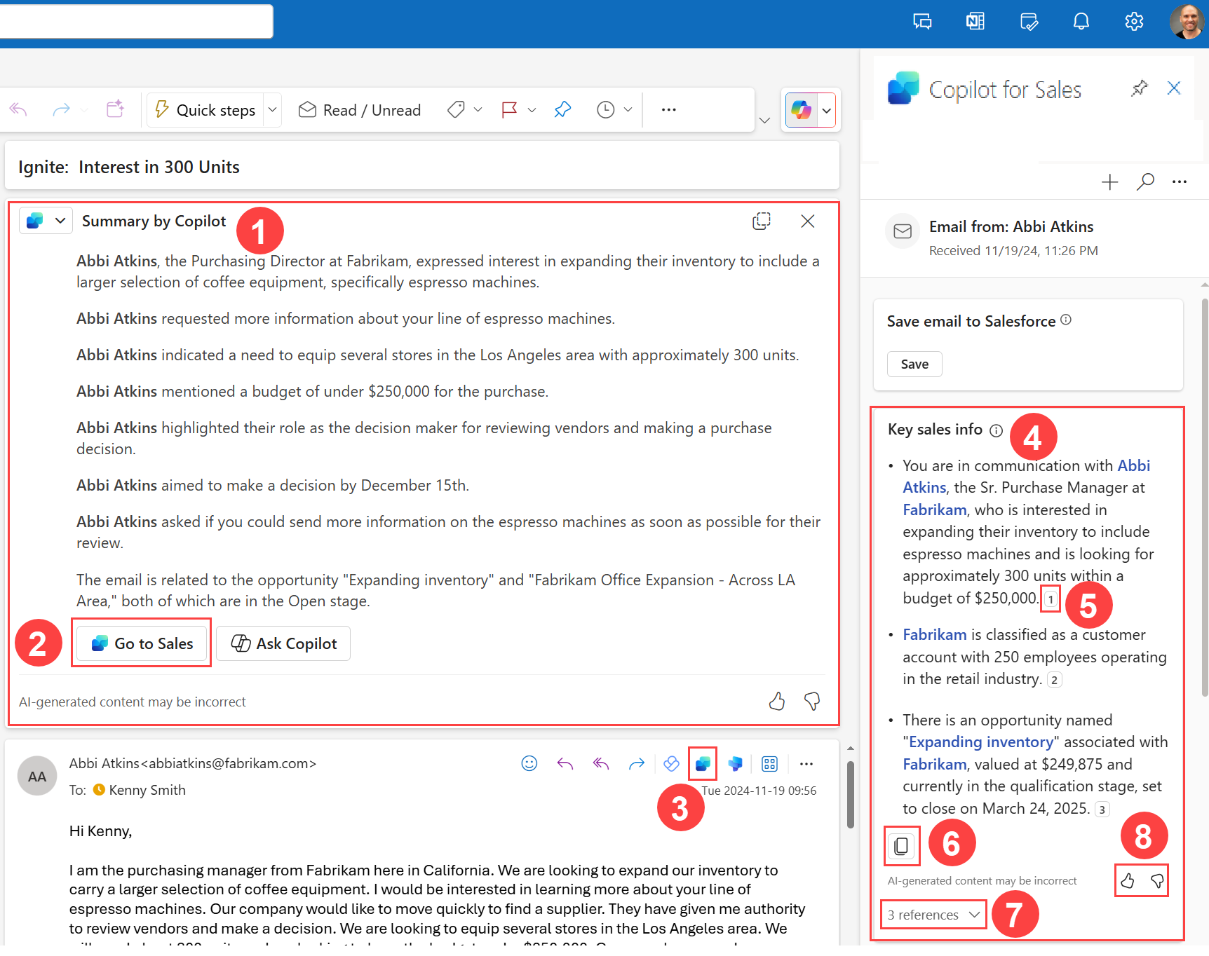Pin the Copilot for Sales pane
Image resolution: width=1209 pixels, height=956 pixels.
point(1140,88)
